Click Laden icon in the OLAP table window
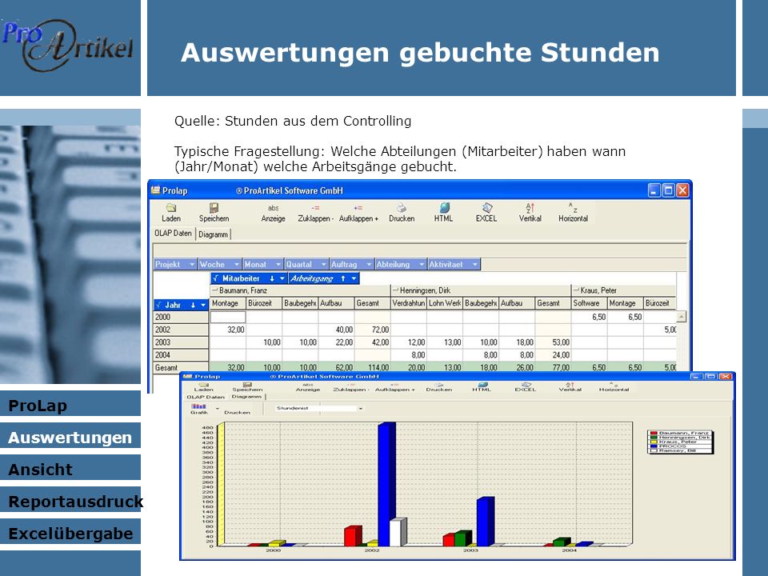This screenshot has width=768, height=576. (171, 208)
